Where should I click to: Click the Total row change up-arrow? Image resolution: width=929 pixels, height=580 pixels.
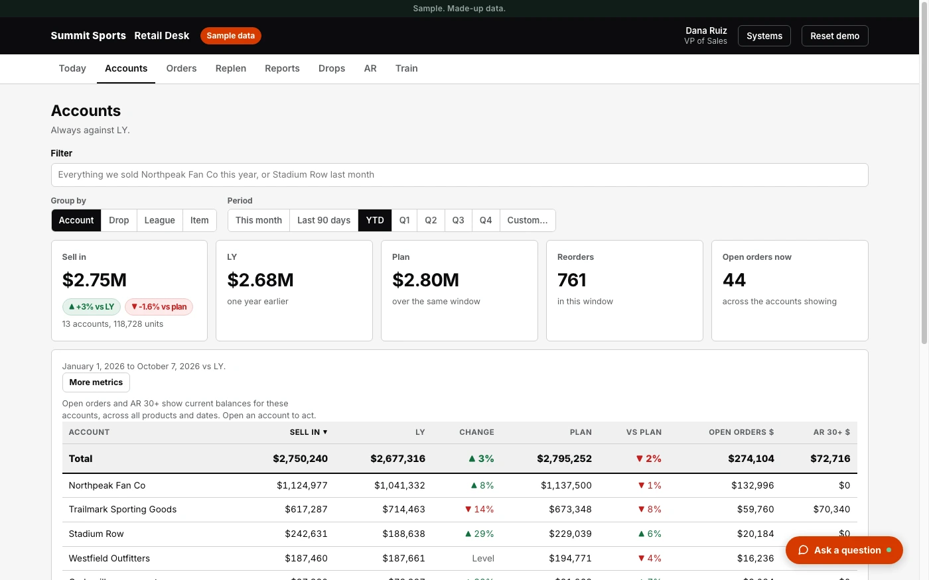472,459
